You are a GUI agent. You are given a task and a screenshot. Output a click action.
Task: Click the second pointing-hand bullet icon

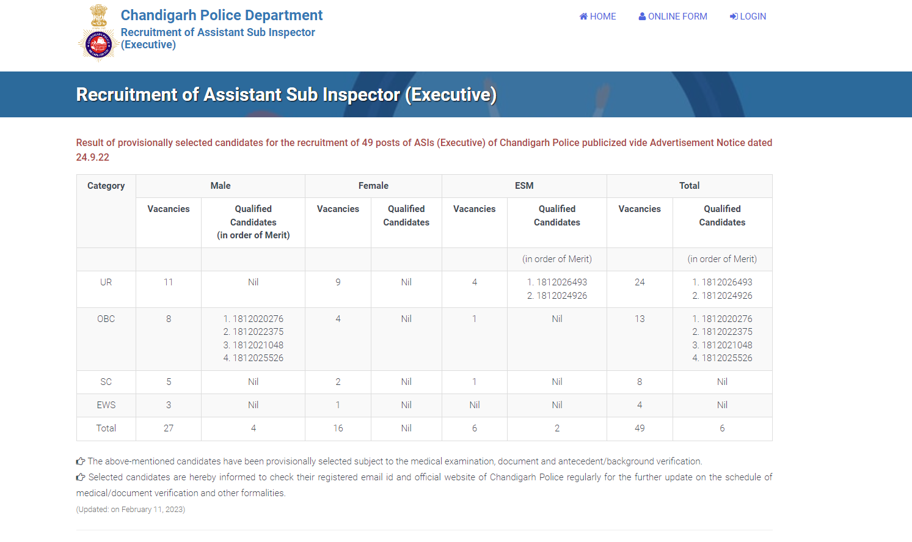[81, 477]
